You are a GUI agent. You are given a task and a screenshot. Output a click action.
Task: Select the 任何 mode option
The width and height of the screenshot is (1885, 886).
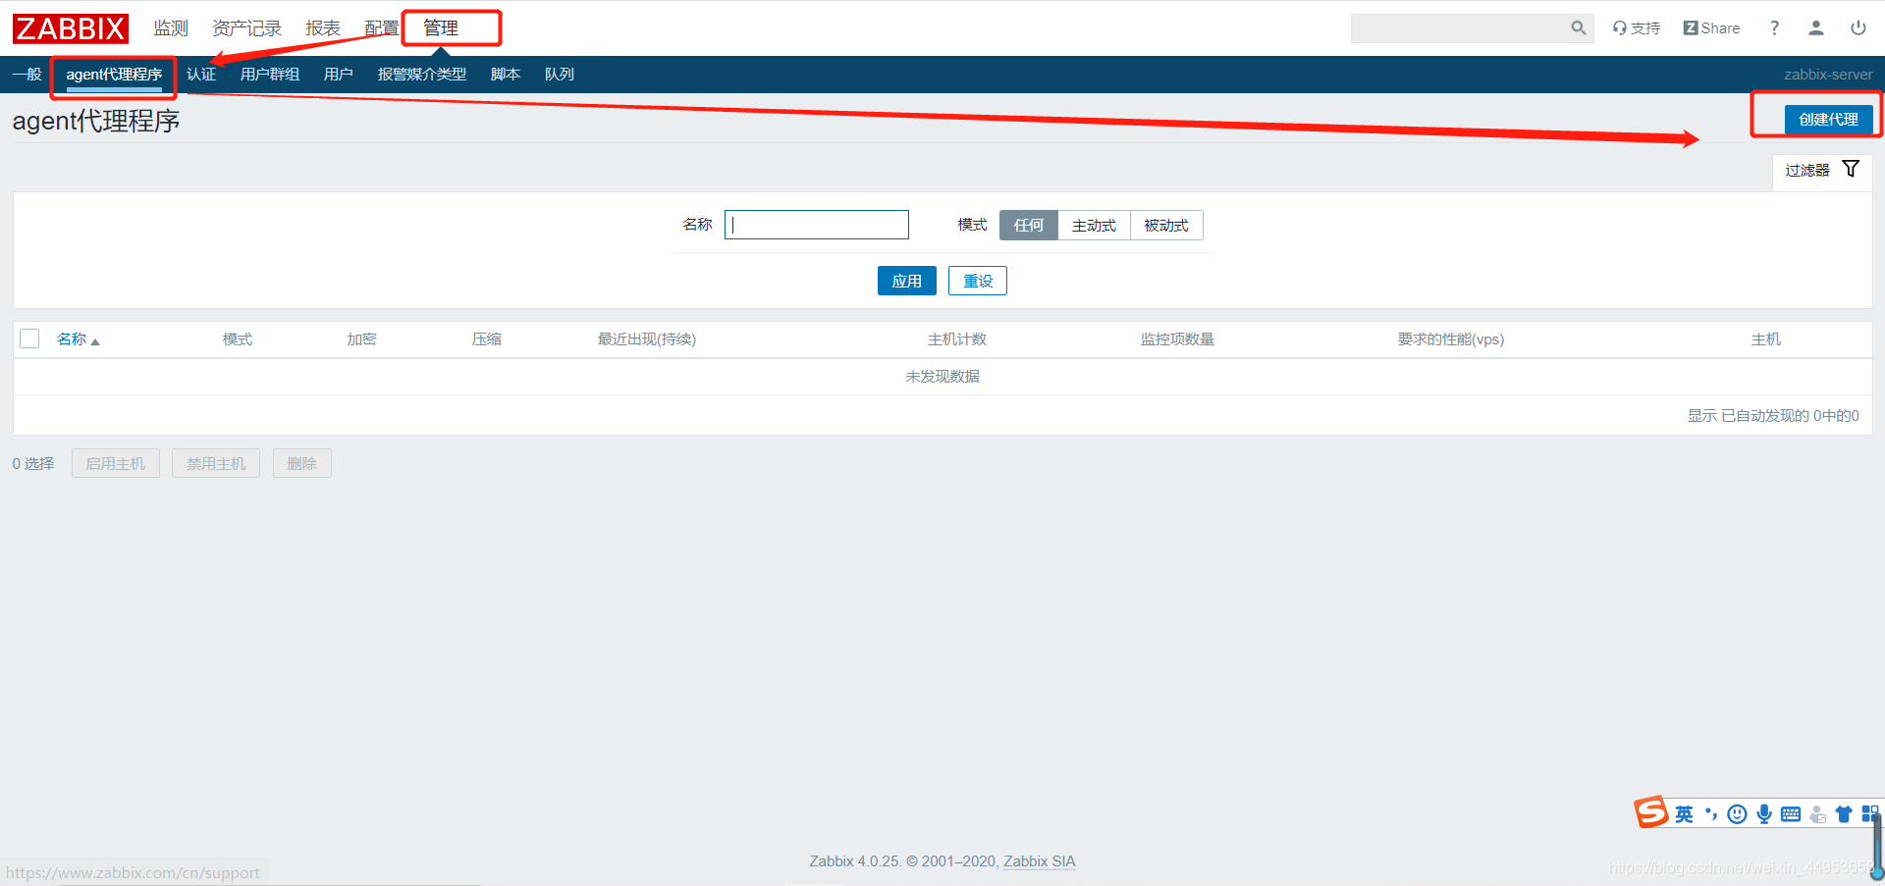coord(1029,226)
